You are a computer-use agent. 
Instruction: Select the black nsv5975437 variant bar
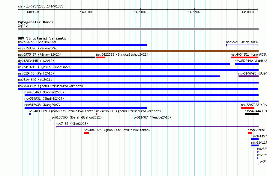click(56, 57)
